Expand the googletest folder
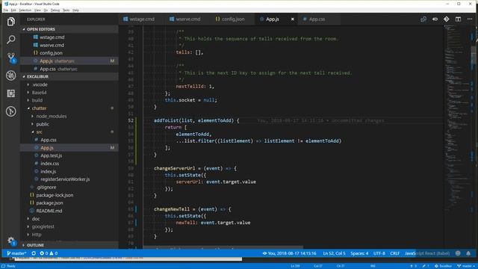The width and height of the screenshot is (478, 269). point(69,226)
